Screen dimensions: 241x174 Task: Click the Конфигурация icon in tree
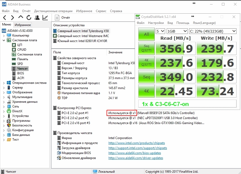coord(9,130)
